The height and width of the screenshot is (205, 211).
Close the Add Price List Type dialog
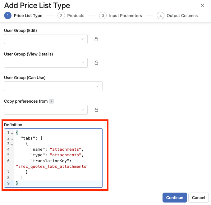coord(203,6)
